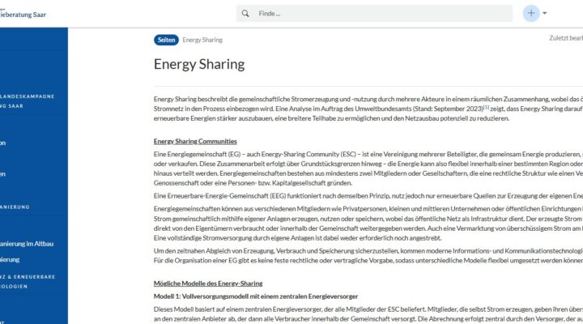
Task: Focus the "Finde ..." search field
Action: pyautogui.click(x=372, y=14)
